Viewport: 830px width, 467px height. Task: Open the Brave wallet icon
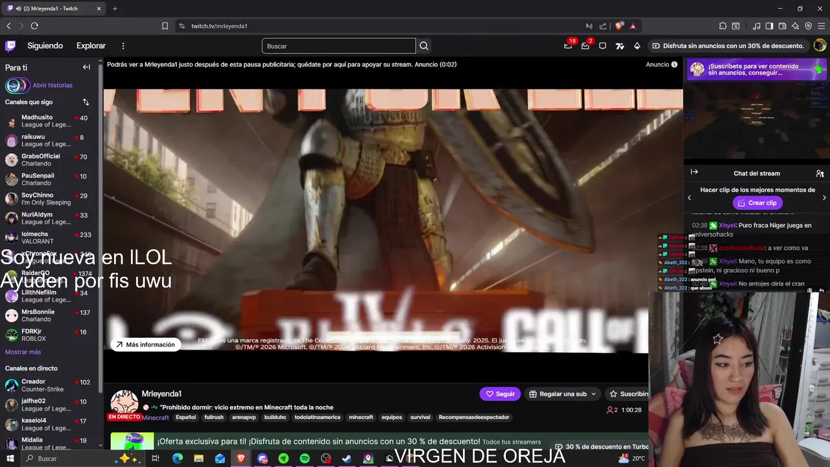(782, 26)
